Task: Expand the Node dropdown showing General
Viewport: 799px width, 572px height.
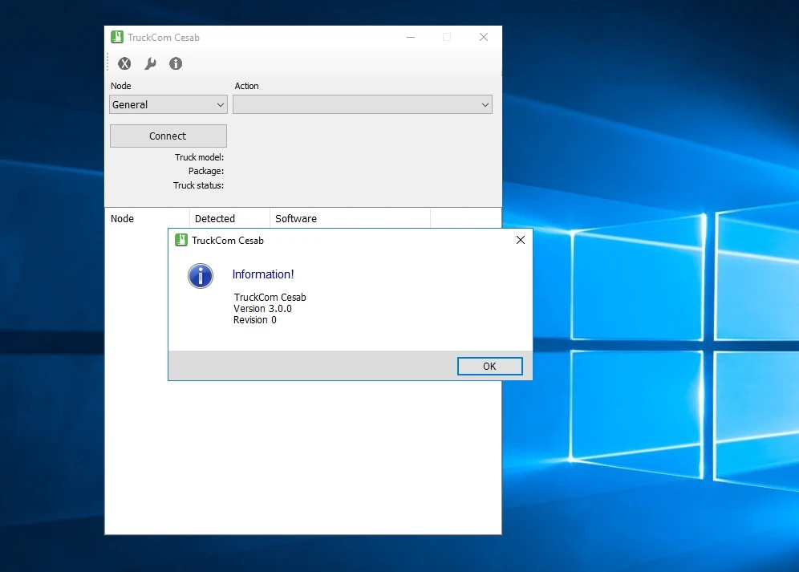Action: click(168, 104)
